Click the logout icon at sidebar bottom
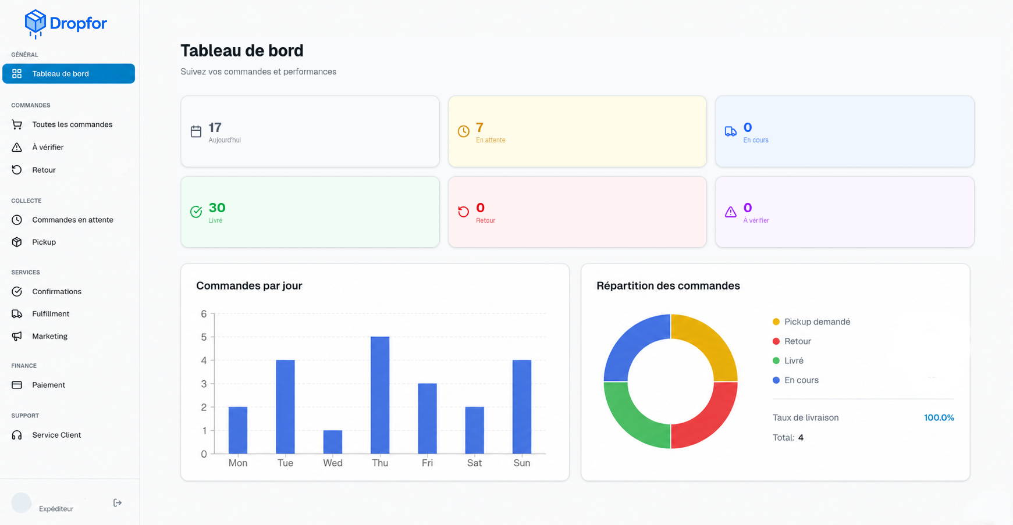 (x=118, y=503)
